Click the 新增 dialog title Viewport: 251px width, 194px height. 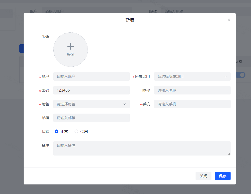[129, 20]
